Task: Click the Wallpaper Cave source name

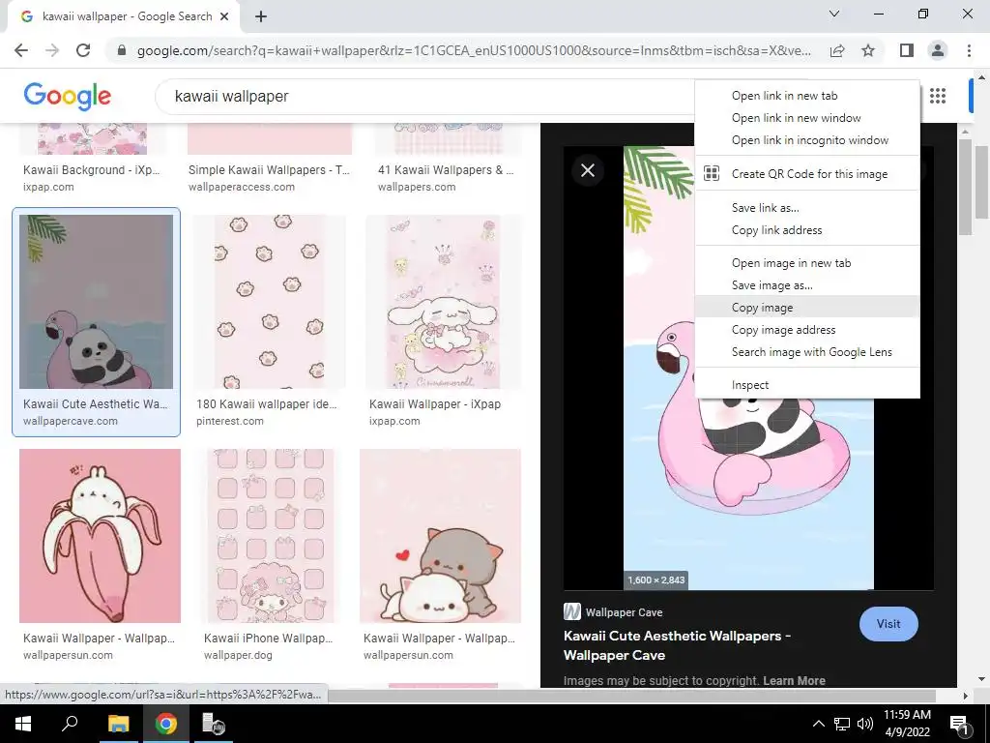Action: (624, 612)
